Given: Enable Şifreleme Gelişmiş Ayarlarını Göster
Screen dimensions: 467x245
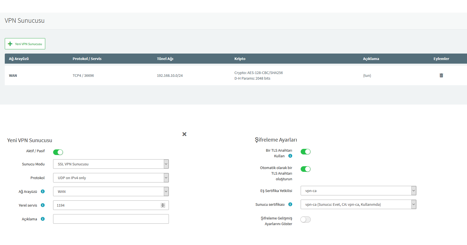Looking at the screenshot, I should 305,219.
